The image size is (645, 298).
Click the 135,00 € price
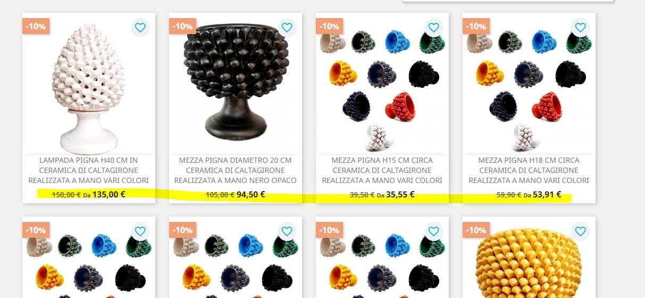tap(109, 194)
